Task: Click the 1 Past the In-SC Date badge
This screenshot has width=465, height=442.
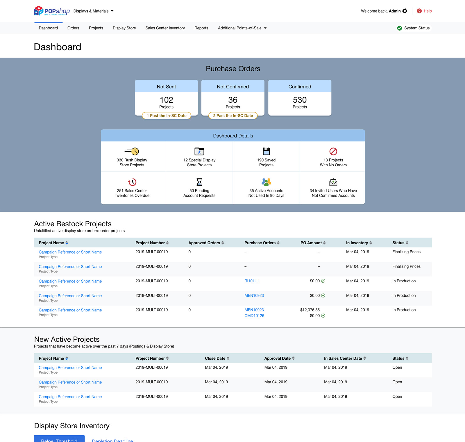Action: click(167, 116)
